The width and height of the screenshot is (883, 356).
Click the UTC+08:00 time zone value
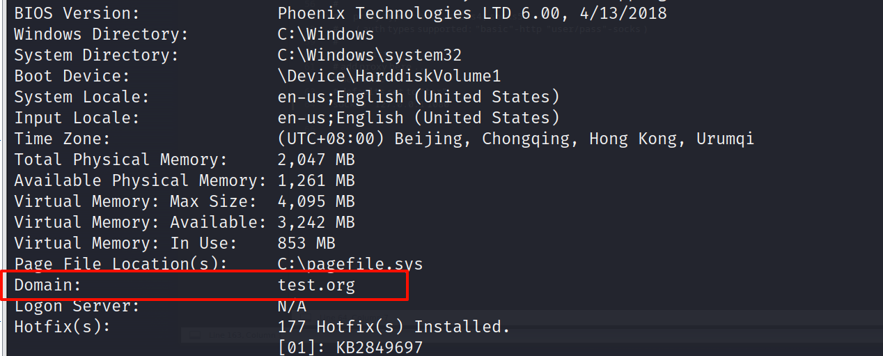(x=515, y=139)
